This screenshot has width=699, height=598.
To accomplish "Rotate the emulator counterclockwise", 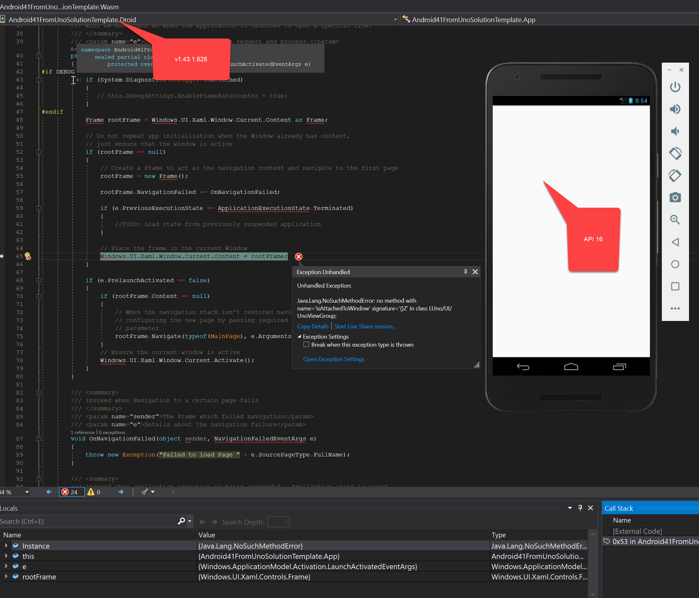I will pyautogui.click(x=676, y=176).
